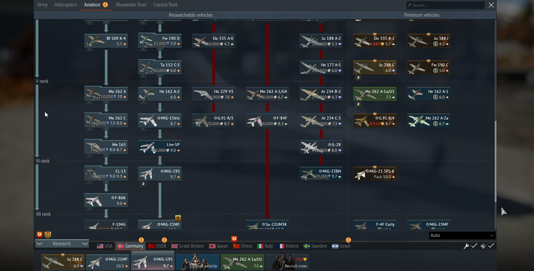534x271 pixels.
Task: Select the Do 335 A-0 aircraft card
Action: (213, 41)
